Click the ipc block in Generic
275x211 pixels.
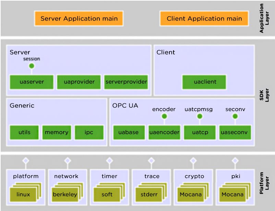pos(89,132)
